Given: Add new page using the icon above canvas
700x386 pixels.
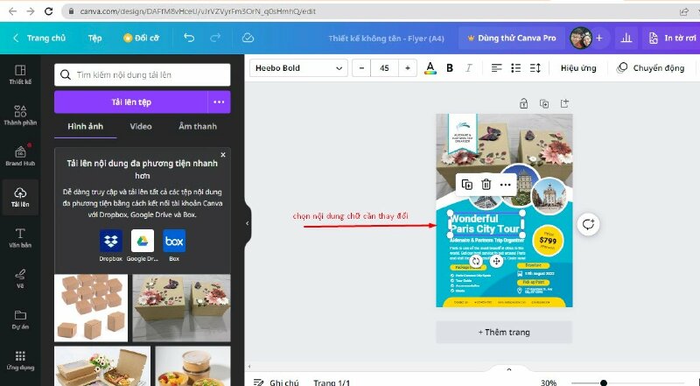Looking at the screenshot, I should (x=564, y=103).
